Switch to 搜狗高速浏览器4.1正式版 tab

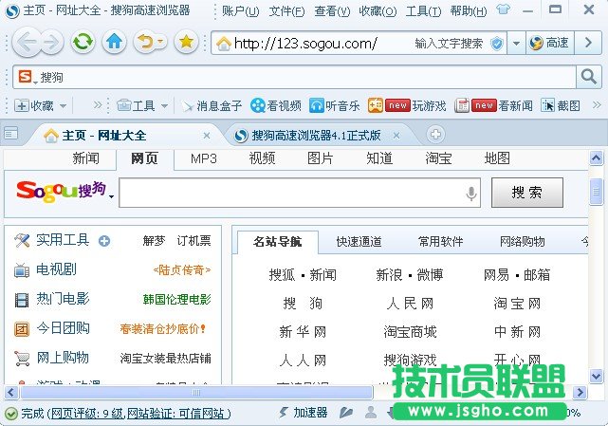(x=307, y=135)
